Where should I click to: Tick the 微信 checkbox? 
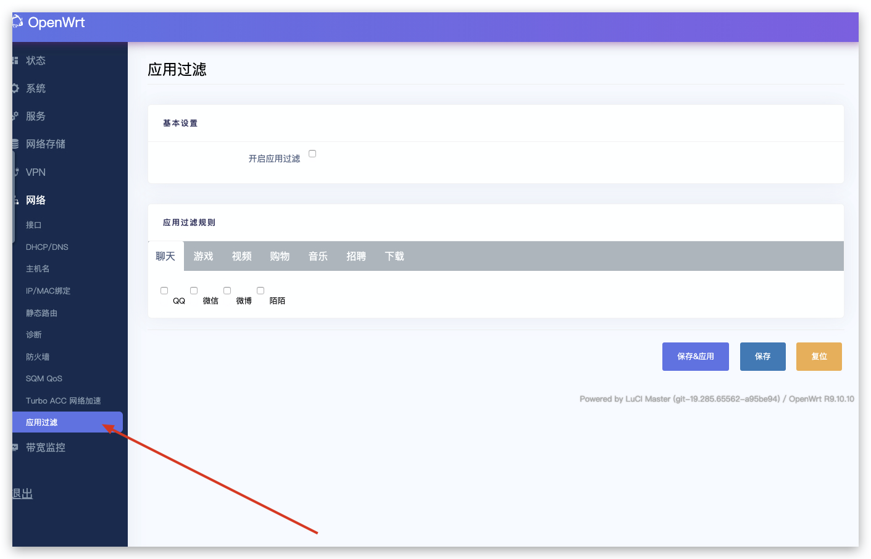click(x=194, y=290)
